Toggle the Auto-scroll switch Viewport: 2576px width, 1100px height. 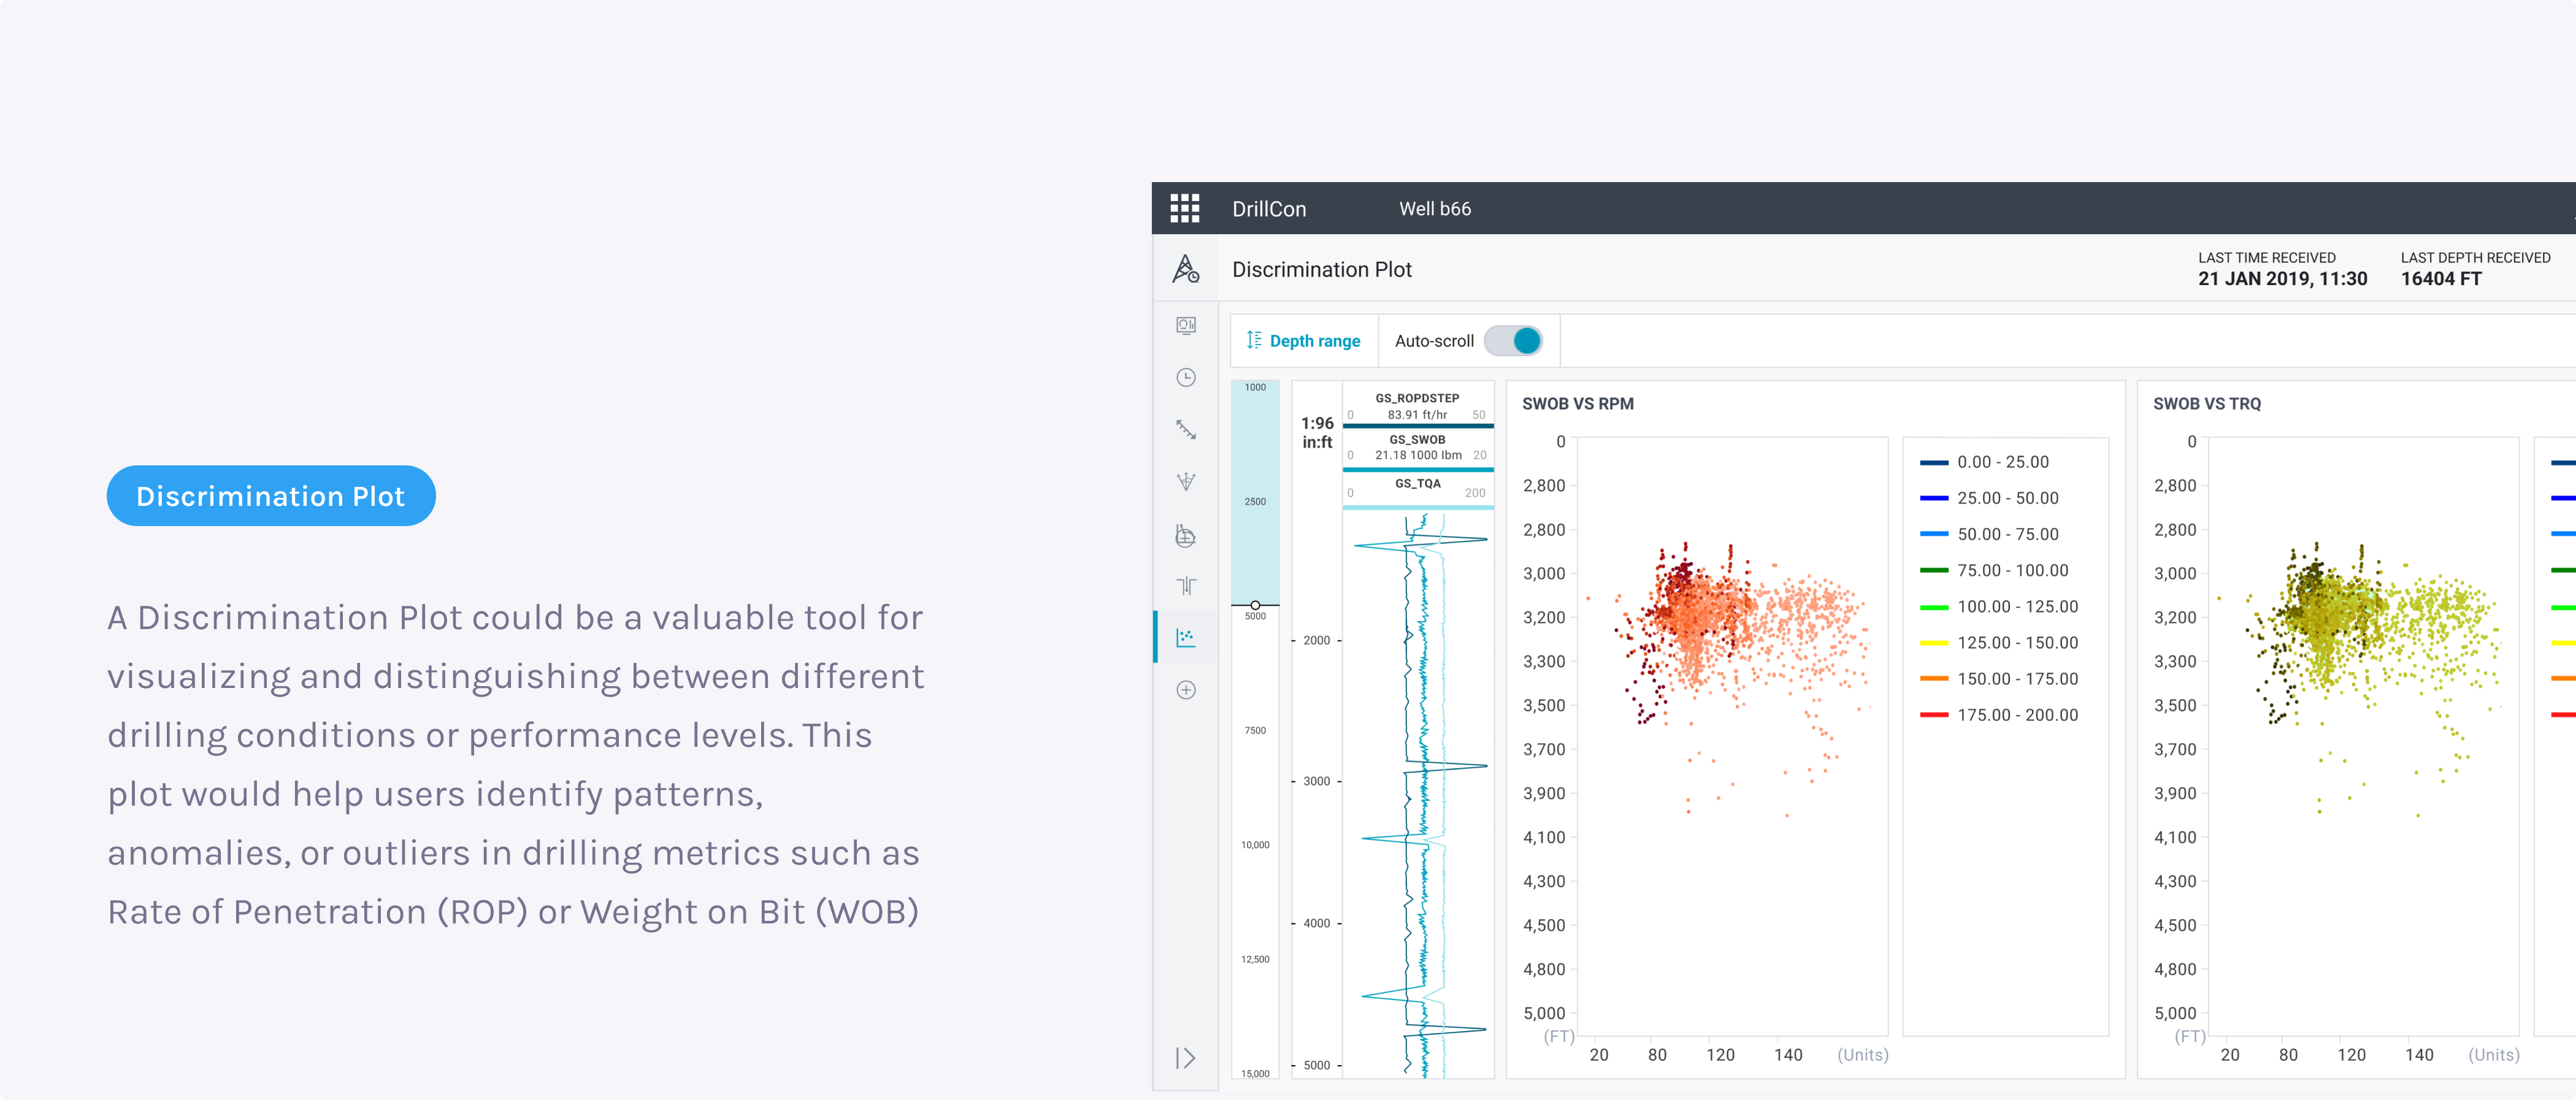(x=1513, y=341)
